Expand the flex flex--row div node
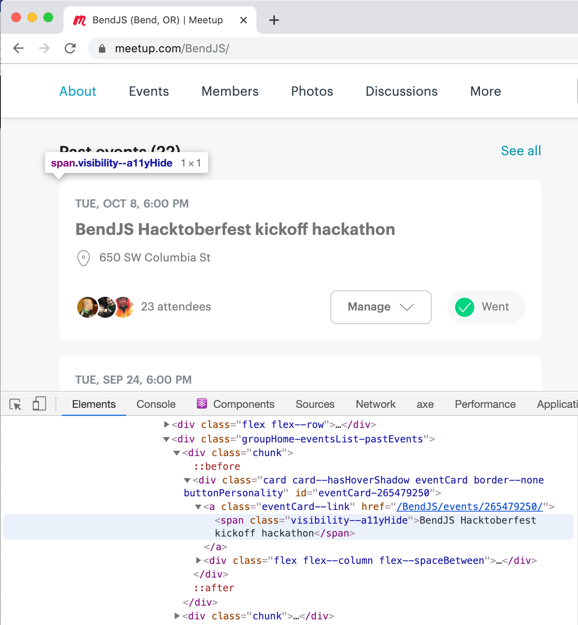578x625 pixels. point(166,424)
